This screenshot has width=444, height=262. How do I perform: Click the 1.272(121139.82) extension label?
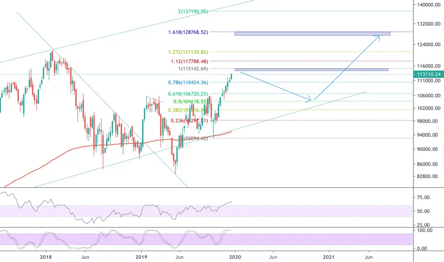pyautogui.click(x=188, y=52)
